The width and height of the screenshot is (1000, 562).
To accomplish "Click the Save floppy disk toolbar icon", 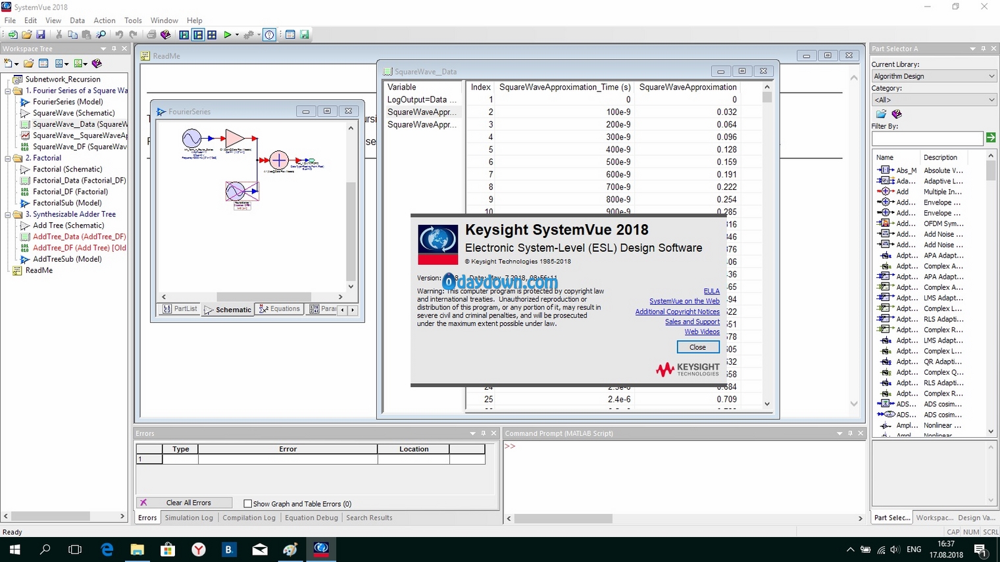I will click(41, 35).
